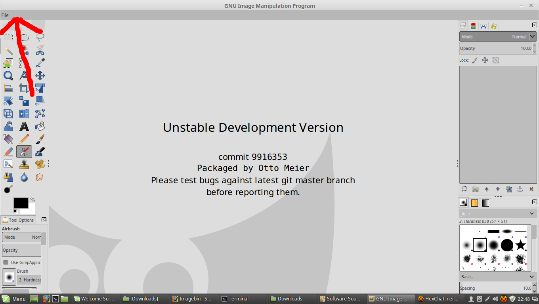Raise the layer with up arrow
This screenshot has width=539, height=304.
pyautogui.click(x=487, y=189)
